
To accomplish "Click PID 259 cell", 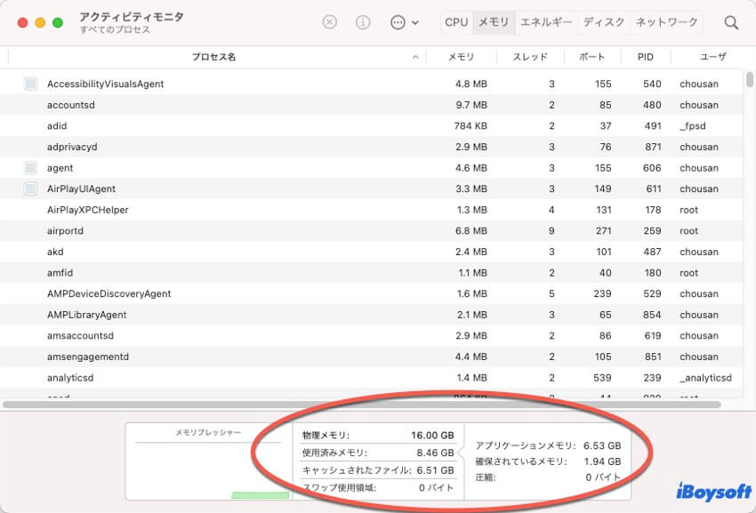I will [x=652, y=230].
